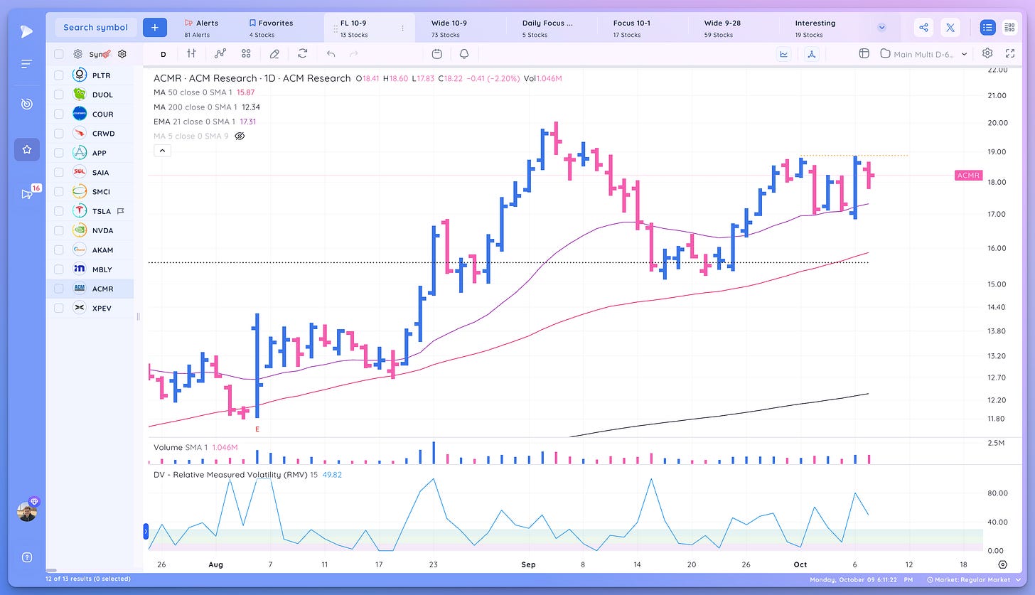The height and width of the screenshot is (595, 1035).
Task: Click the ACMR price label on axis
Action: [x=969, y=175]
